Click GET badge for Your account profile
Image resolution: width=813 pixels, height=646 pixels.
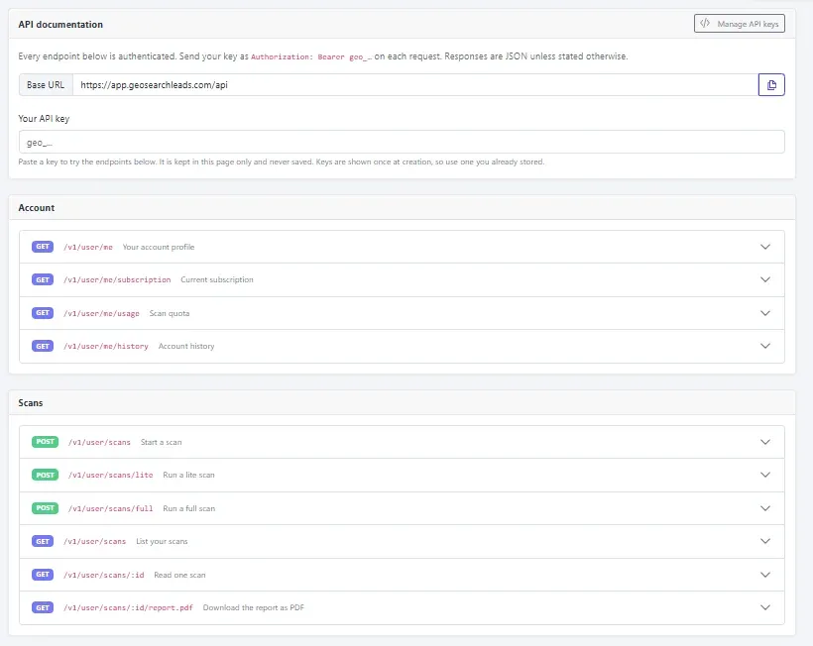pos(43,247)
